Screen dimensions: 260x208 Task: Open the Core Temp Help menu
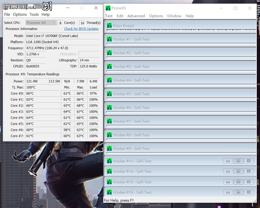45,14
